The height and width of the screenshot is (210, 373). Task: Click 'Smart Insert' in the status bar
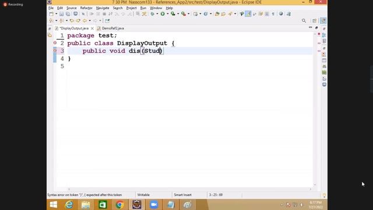(x=182, y=195)
